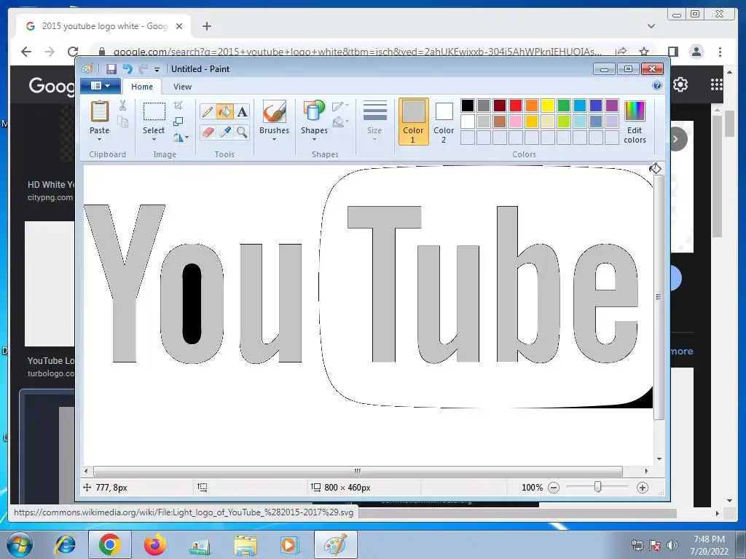Pick the green color swatch
The image size is (746, 559).
[x=564, y=106]
